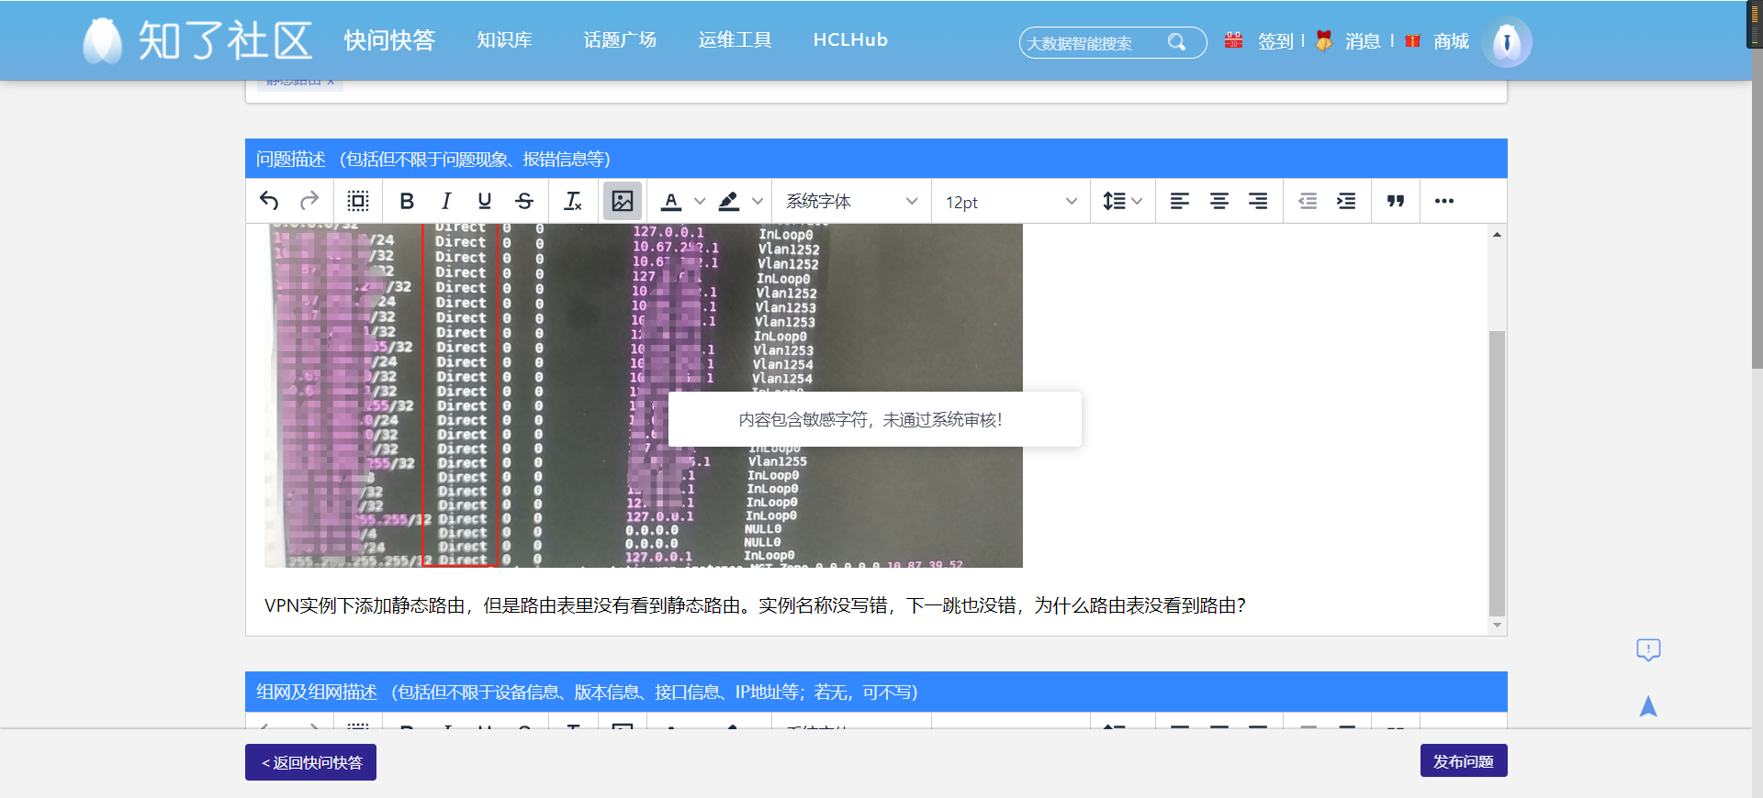Image resolution: width=1763 pixels, height=798 pixels.
Task: Undo the last edit
Action: pos(269,201)
